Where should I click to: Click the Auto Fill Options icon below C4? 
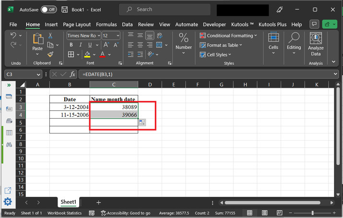[142, 123]
